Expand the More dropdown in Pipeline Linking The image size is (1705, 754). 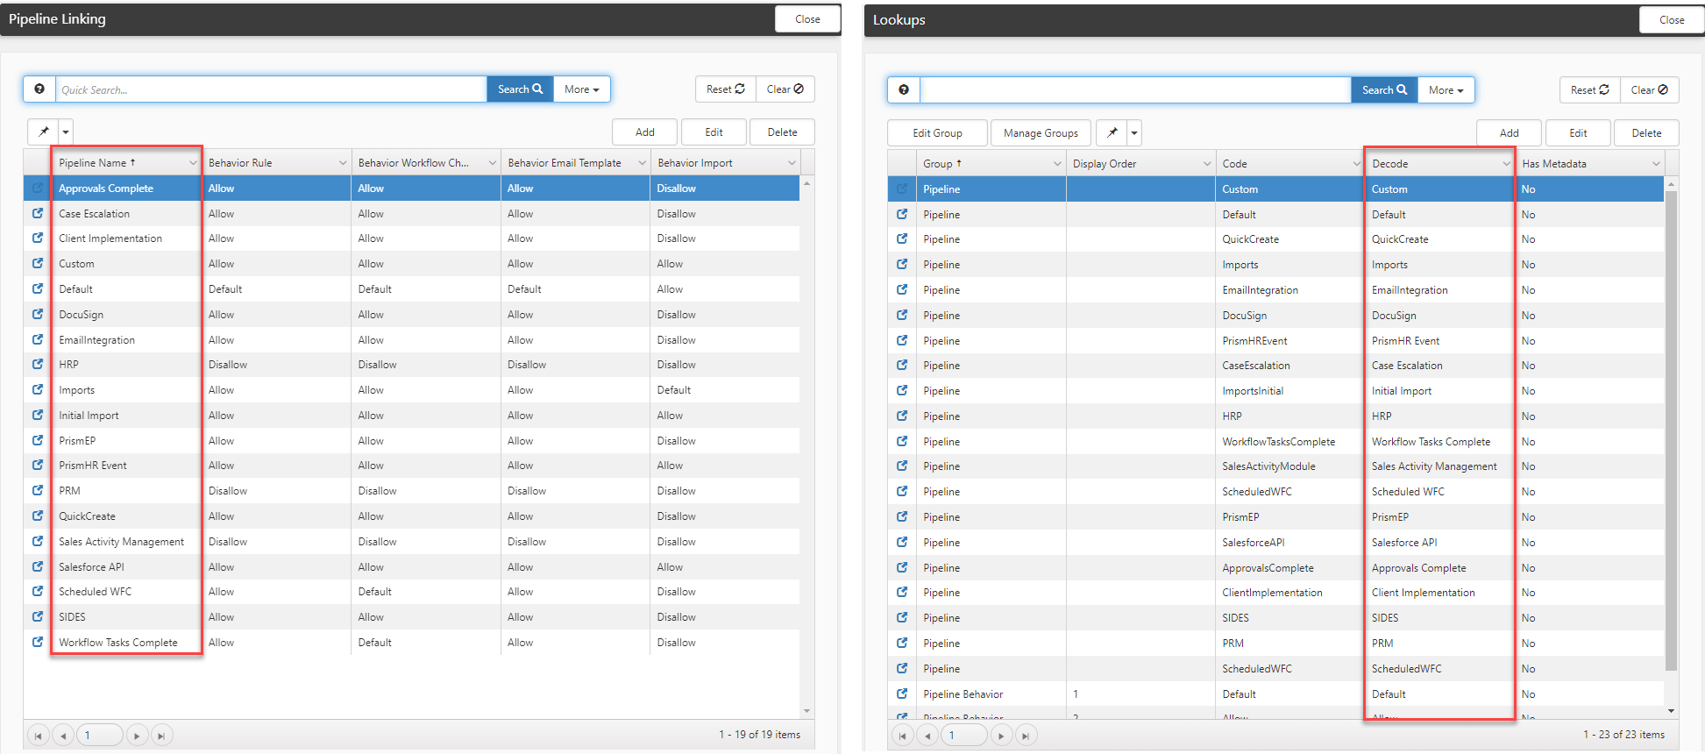coord(581,89)
